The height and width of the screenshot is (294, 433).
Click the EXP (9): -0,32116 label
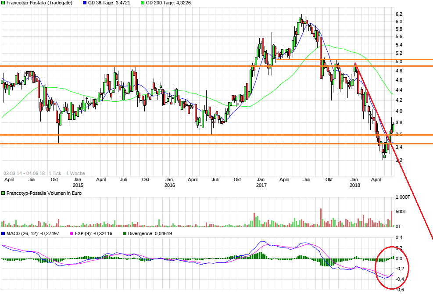tap(93, 233)
